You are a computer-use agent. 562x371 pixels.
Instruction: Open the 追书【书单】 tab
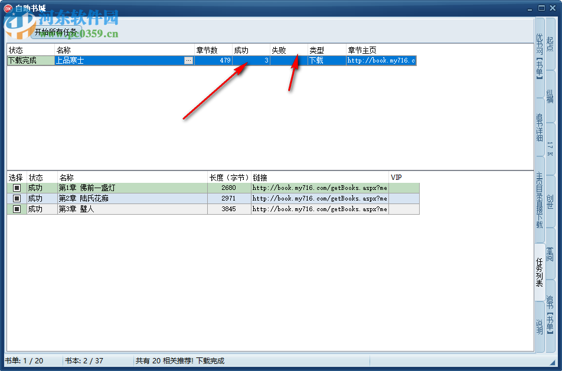[550, 315]
